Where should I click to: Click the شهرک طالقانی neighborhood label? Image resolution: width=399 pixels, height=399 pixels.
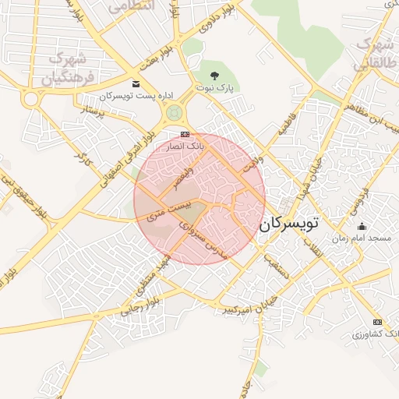376,55
